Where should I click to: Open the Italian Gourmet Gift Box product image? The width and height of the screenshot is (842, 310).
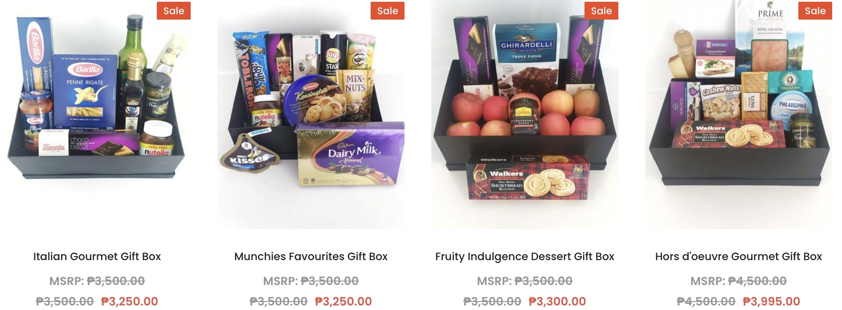[97, 114]
